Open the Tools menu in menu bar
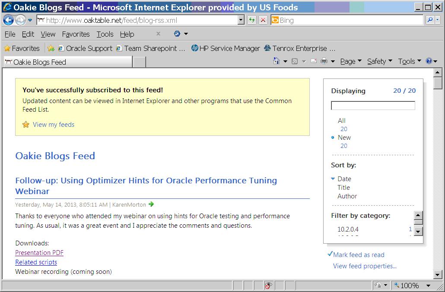 (x=105, y=34)
